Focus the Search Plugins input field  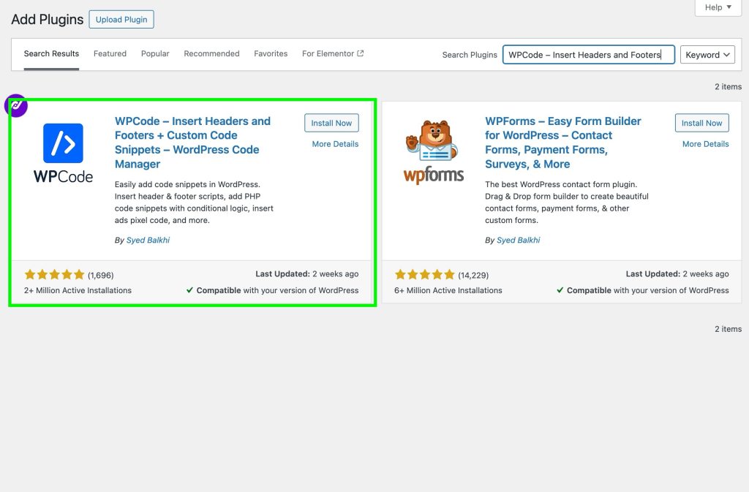pos(589,55)
